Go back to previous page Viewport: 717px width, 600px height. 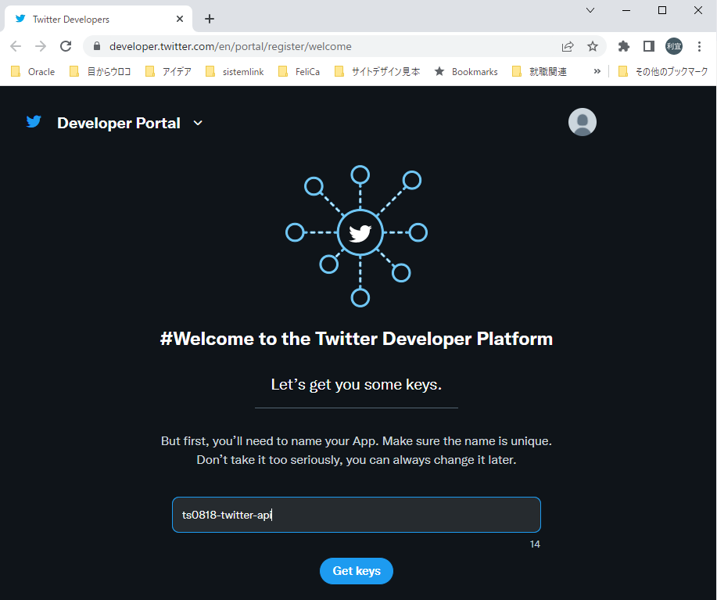point(16,46)
